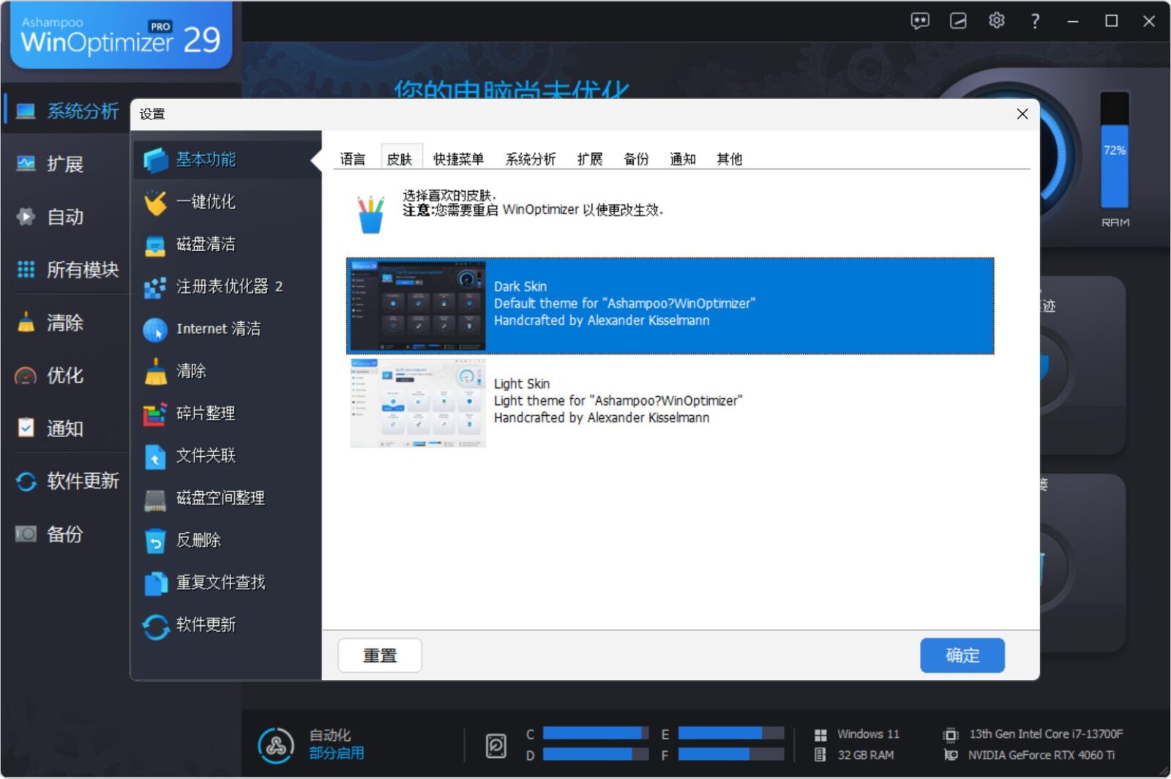The width and height of the screenshot is (1171, 779).
Task: Switch to 语言 tab
Action: 353,159
